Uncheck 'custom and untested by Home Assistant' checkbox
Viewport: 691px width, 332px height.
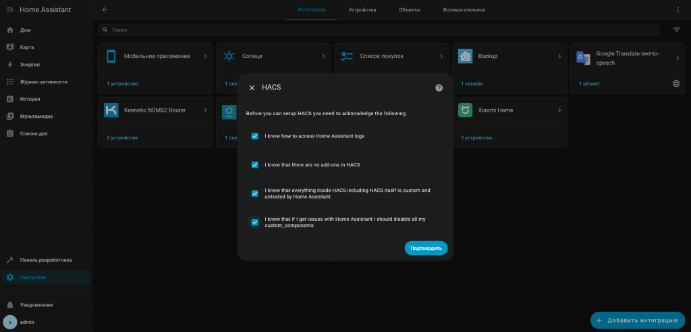254,193
